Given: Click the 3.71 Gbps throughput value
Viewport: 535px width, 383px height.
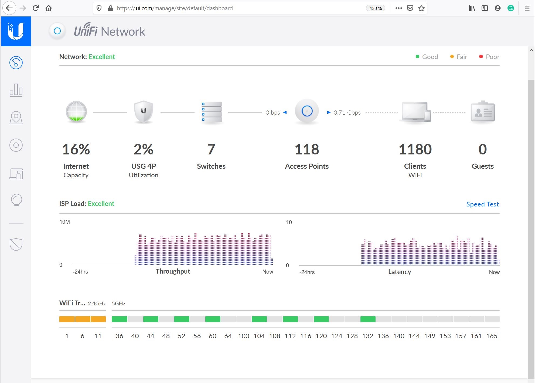Looking at the screenshot, I should click(x=347, y=112).
